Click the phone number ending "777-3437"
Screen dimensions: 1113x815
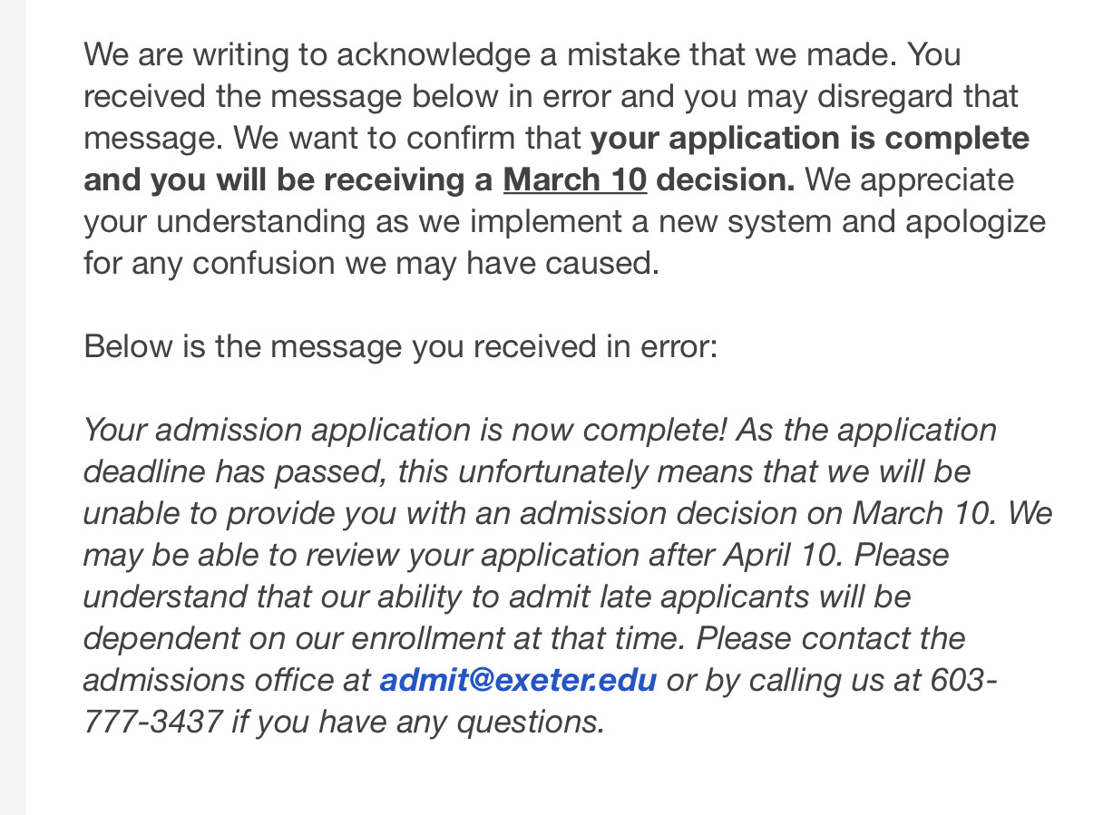[x=152, y=722]
